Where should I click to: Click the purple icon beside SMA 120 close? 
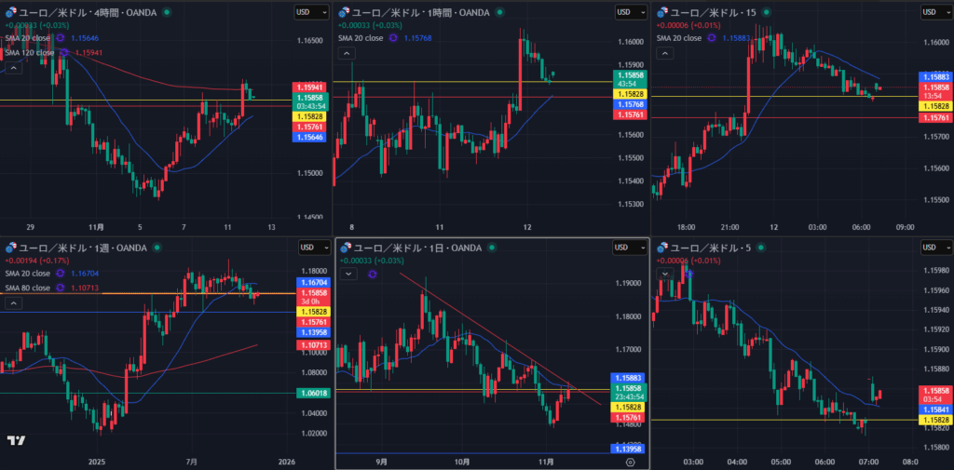tap(63, 52)
